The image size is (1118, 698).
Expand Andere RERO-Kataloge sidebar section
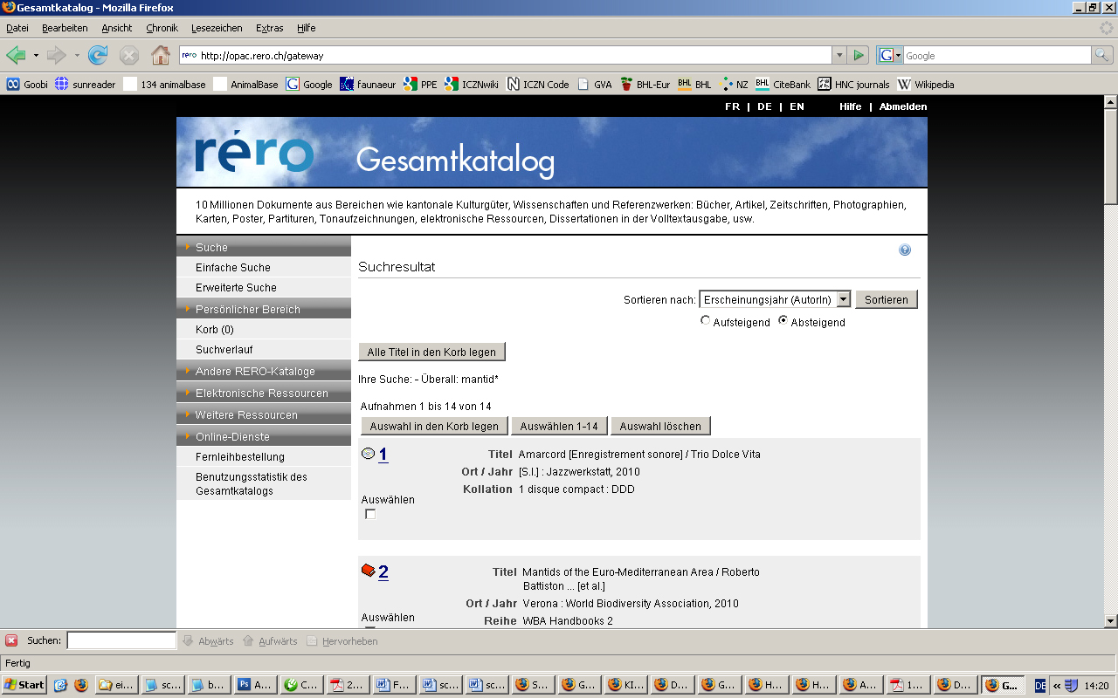pyautogui.click(x=255, y=372)
